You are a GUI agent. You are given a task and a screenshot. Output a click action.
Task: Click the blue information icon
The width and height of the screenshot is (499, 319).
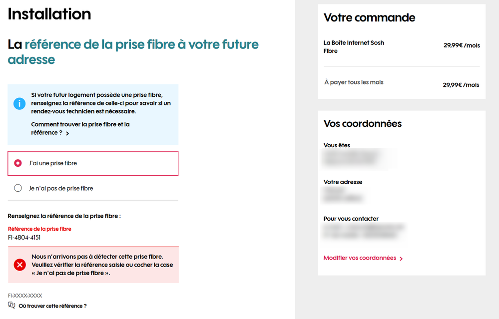click(x=19, y=104)
